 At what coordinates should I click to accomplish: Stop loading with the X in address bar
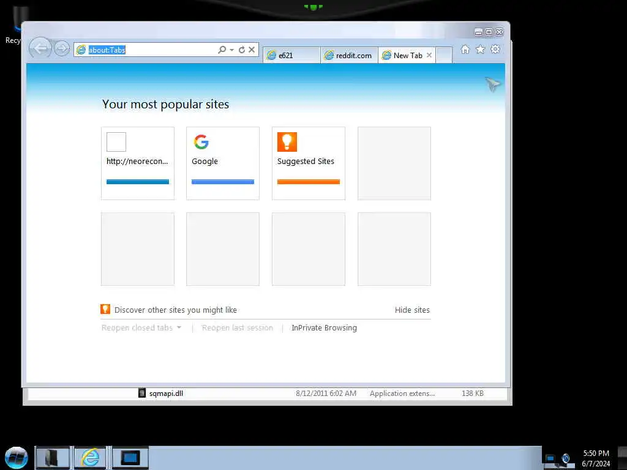coord(252,50)
